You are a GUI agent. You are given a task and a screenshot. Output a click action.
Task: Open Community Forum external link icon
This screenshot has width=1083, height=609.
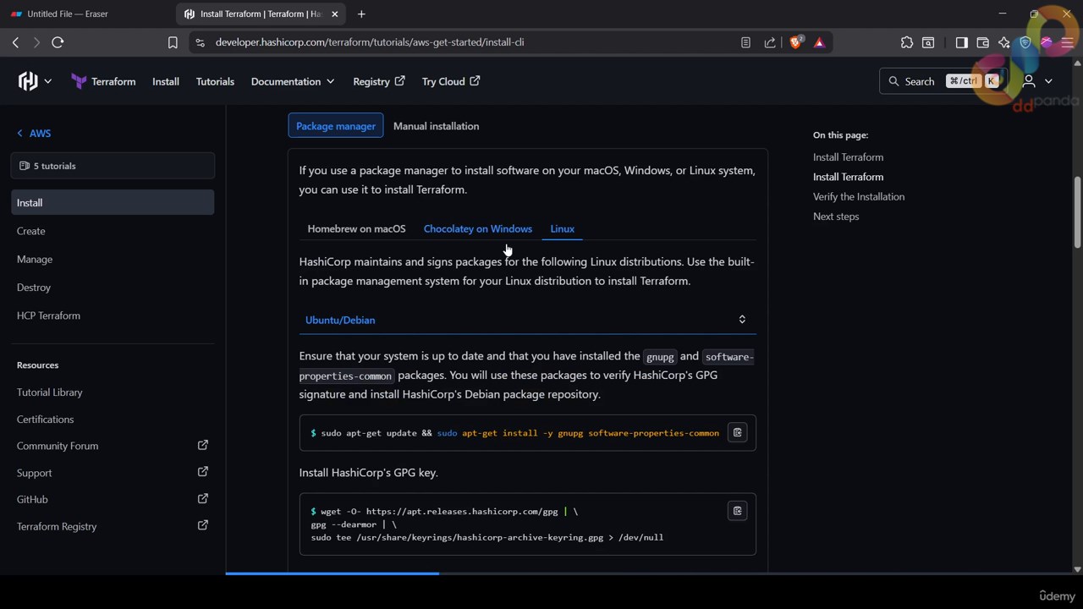[x=203, y=445]
